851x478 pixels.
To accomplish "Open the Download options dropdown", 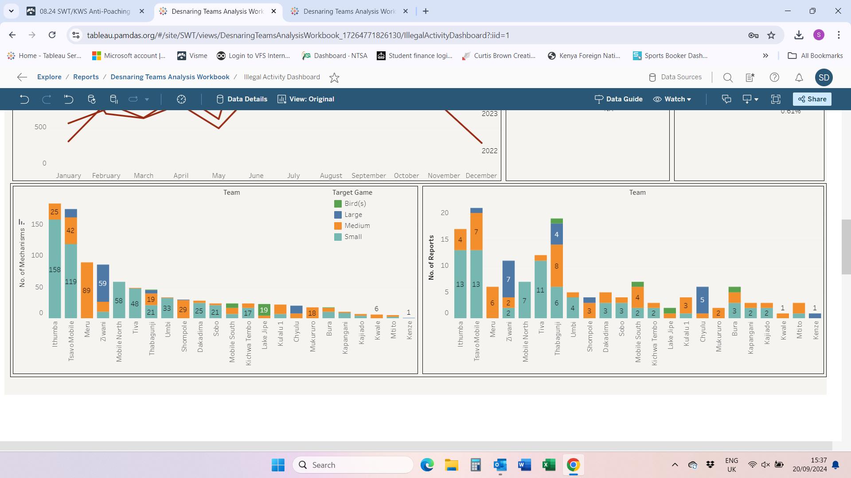I will point(750,99).
